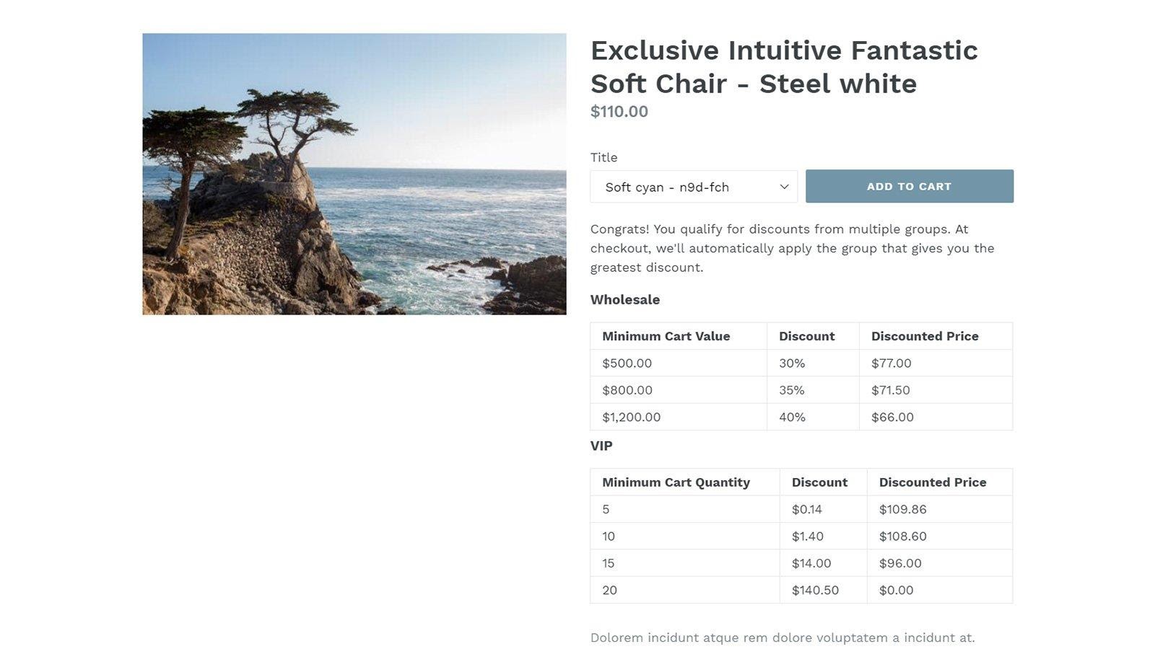Screen dimensions: 1155x649
Task: Click the 40% discount cell
Action: click(x=792, y=417)
